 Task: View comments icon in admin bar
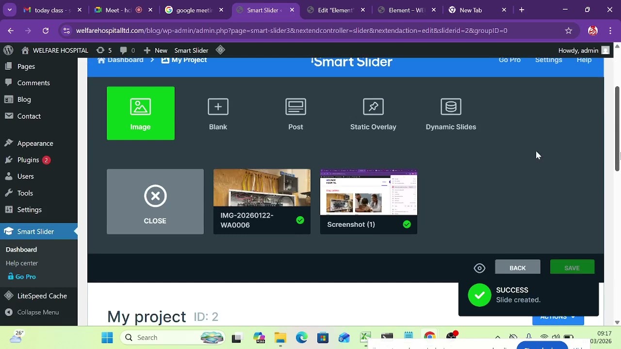pyautogui.click(x=127, y=50)
